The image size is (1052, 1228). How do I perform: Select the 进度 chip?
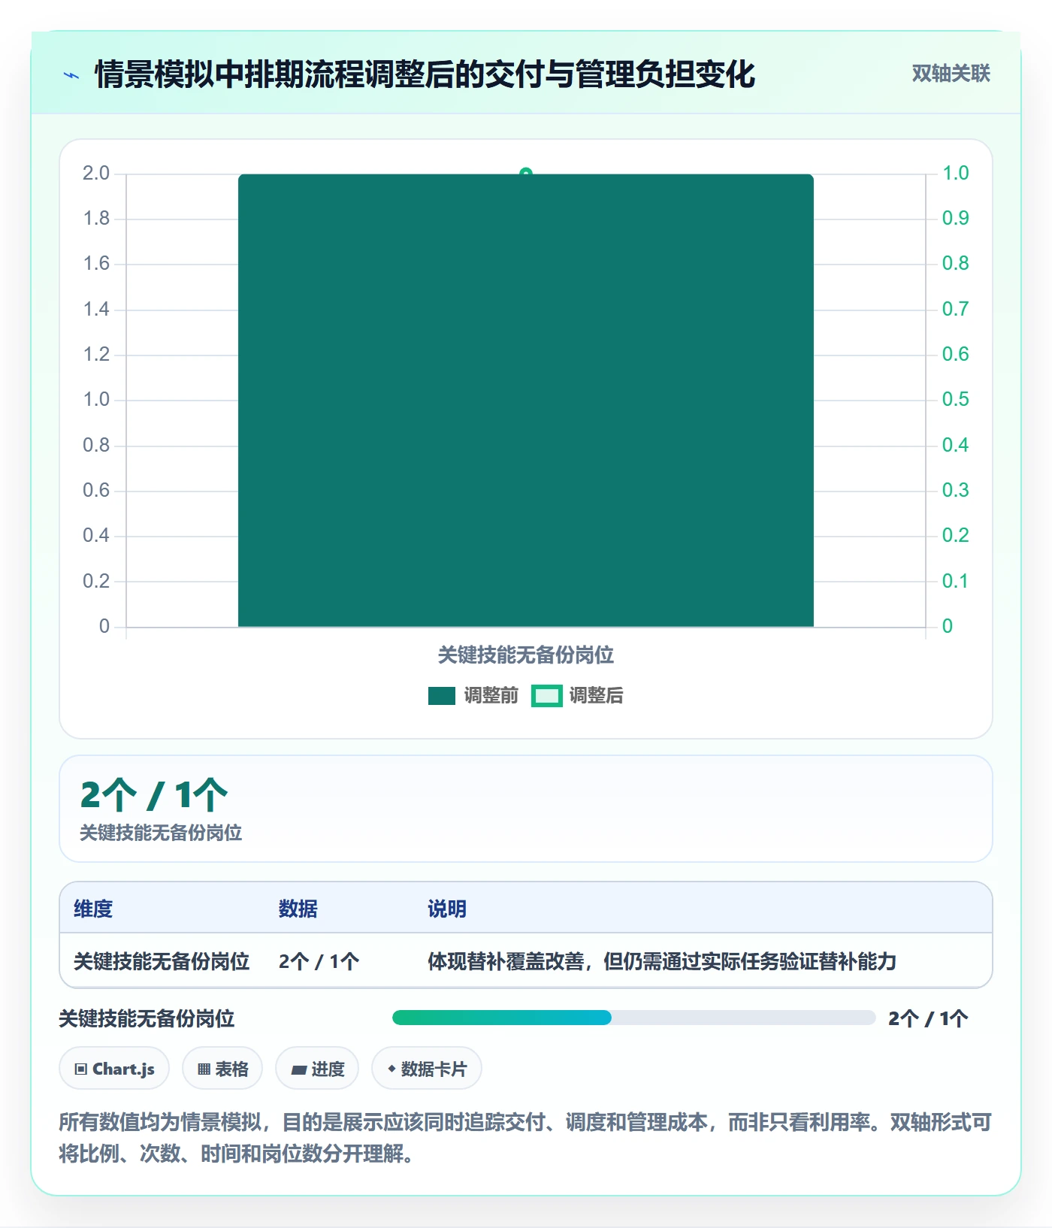coord(317,1068)
